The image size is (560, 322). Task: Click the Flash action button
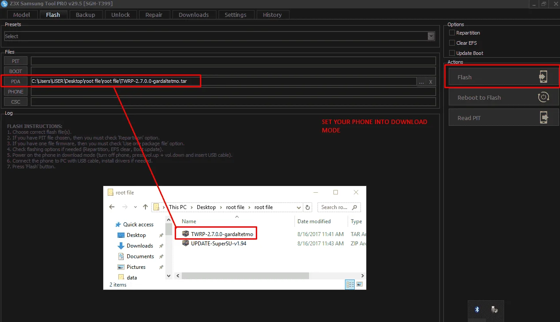(x=504, y=77)
